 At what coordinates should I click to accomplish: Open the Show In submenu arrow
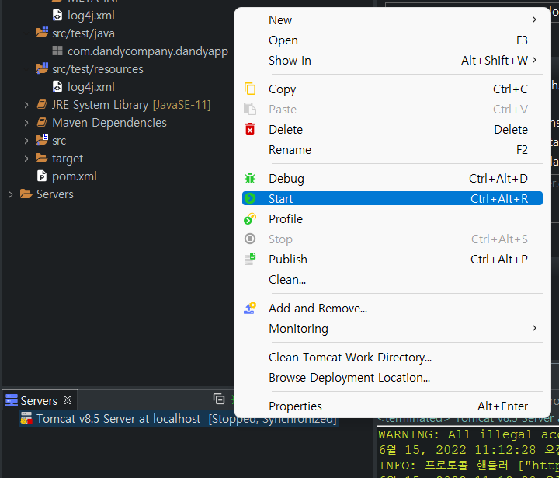[x=534, y=60]
